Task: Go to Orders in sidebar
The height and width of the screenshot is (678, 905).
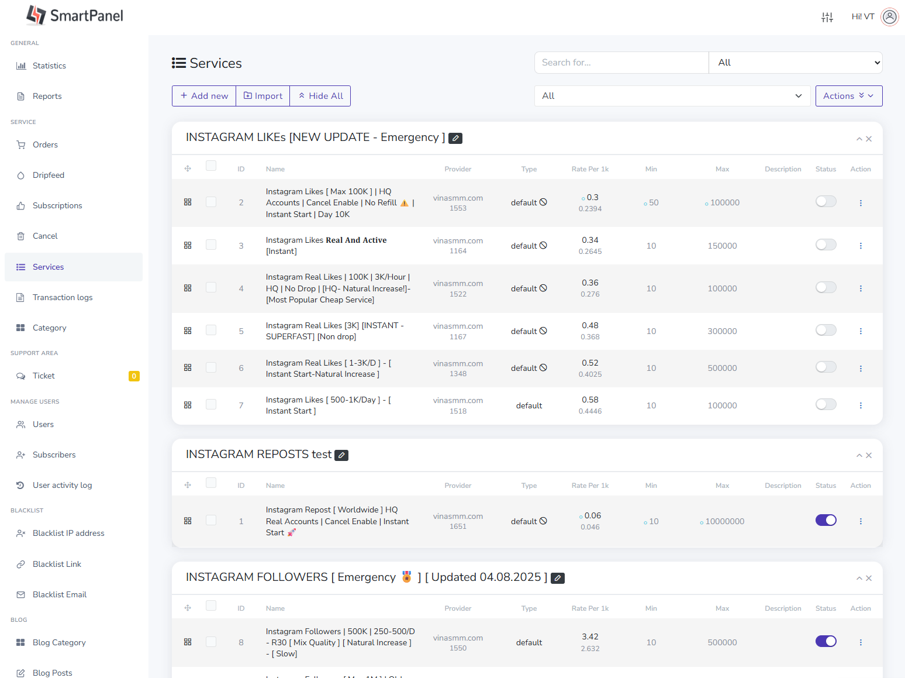Action: click(x=45, y=144)
